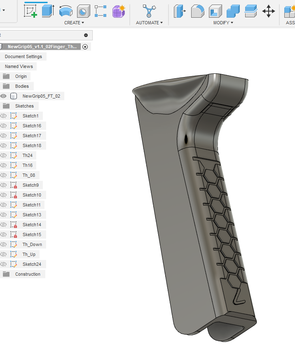This screenshot has width=295, height=354.
Task: Select the Th_08 sketch label
Action: point(29,175)
